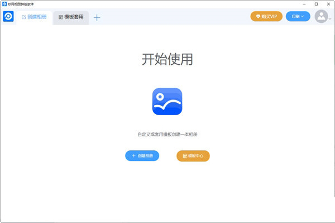Viewport: 335px width, 223px height.
Task: Maximize the application window
Action: pos(316,4)
